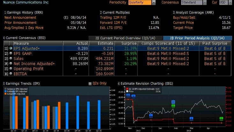The image size is (234, 132).
Task: Click the blue 4 marker near November
Action: [x=133, y=96]
